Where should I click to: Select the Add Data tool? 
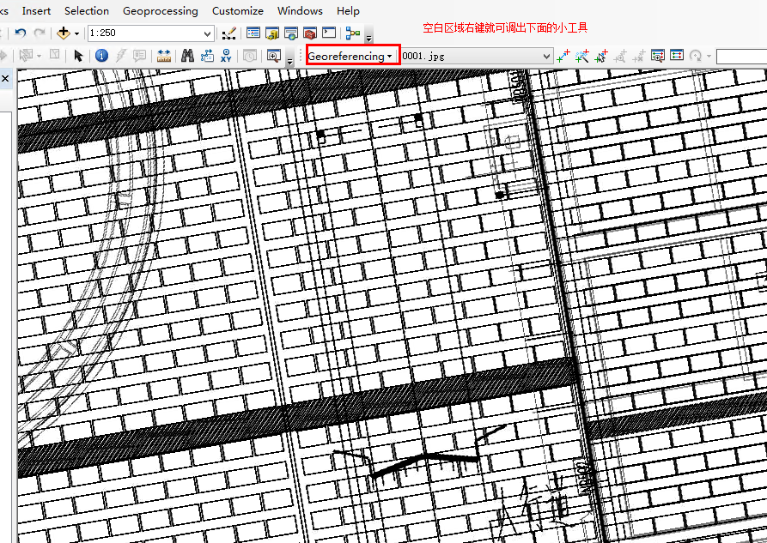(x=64, y=33)
